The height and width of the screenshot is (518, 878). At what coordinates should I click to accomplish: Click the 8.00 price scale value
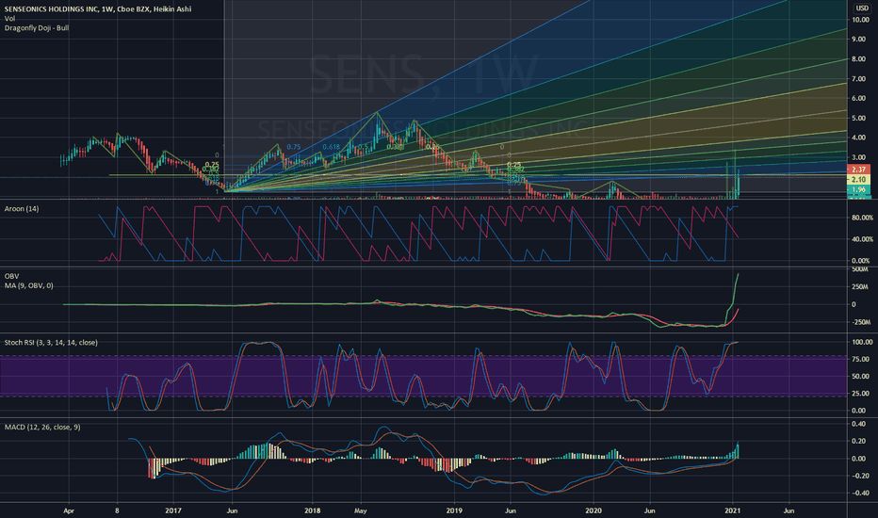(859, 58)
